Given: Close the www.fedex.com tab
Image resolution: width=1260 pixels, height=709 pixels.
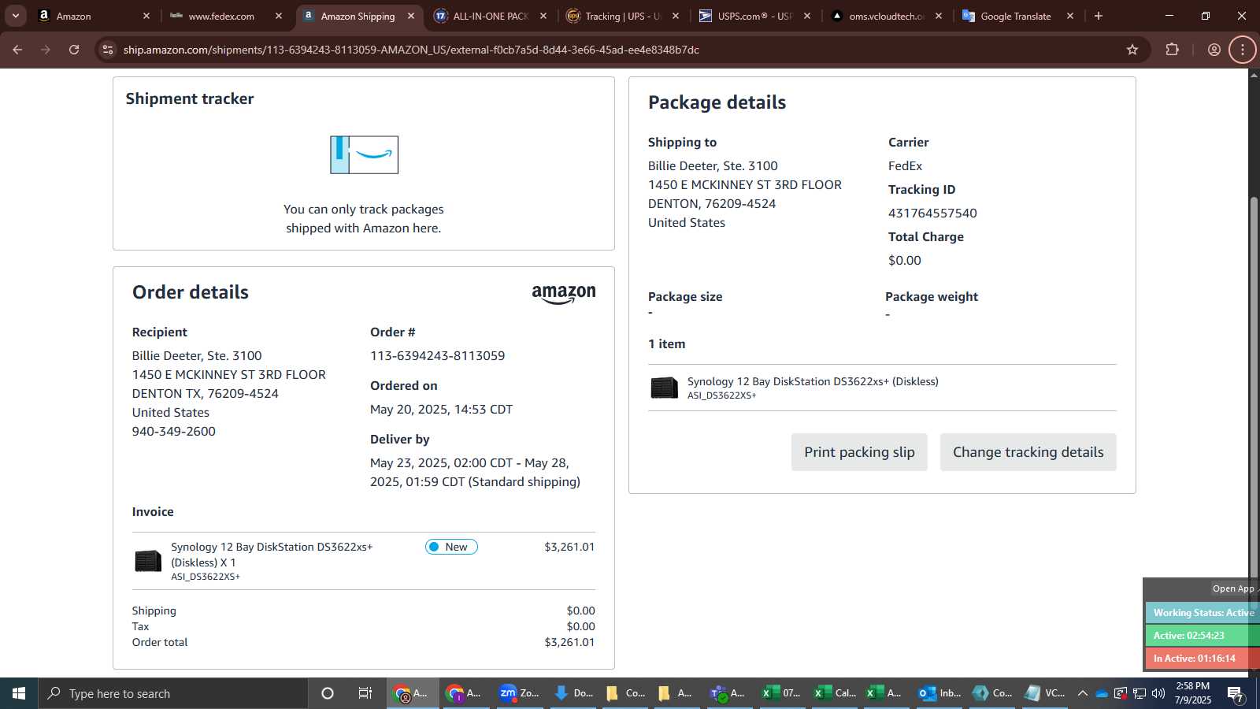Looking at the screenshot, I should tap(279, 16).
